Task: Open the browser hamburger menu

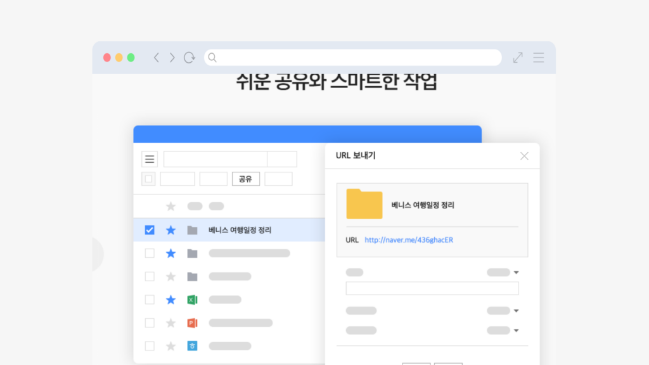Action: coord(538,57)
